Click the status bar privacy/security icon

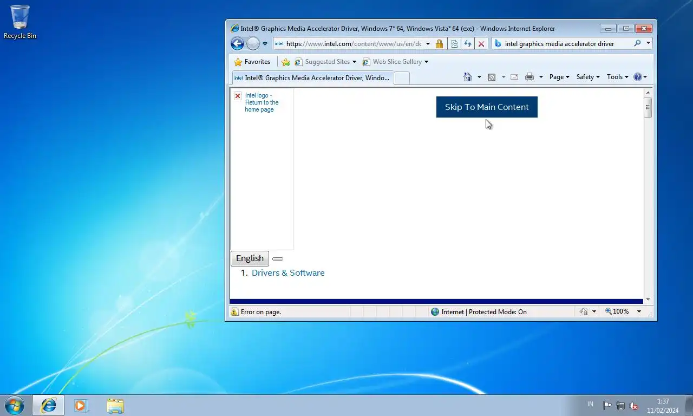[x=584, y=312]
